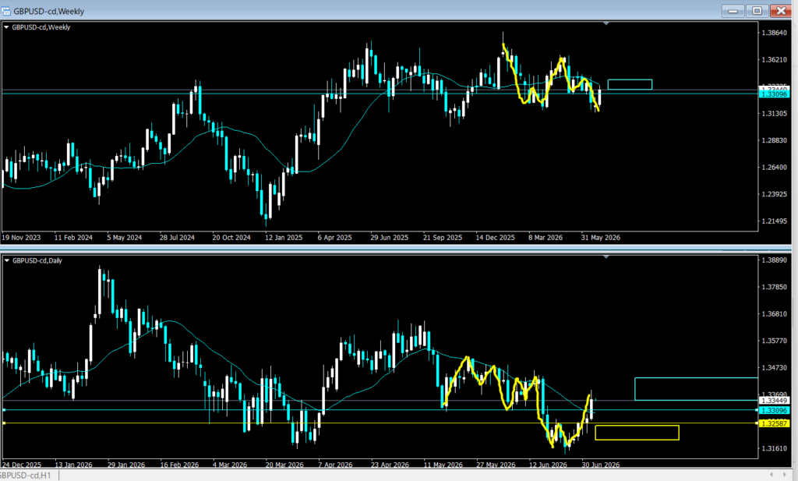Click the 19 Nov 2023 date label
The image size is (798, 481).
pos(21,238)
